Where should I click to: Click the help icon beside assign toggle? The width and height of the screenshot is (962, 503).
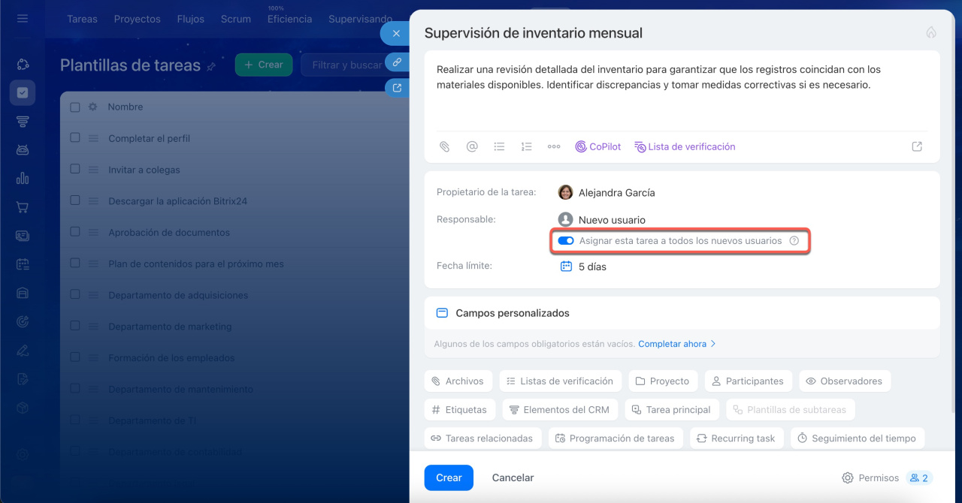point(794,241)
